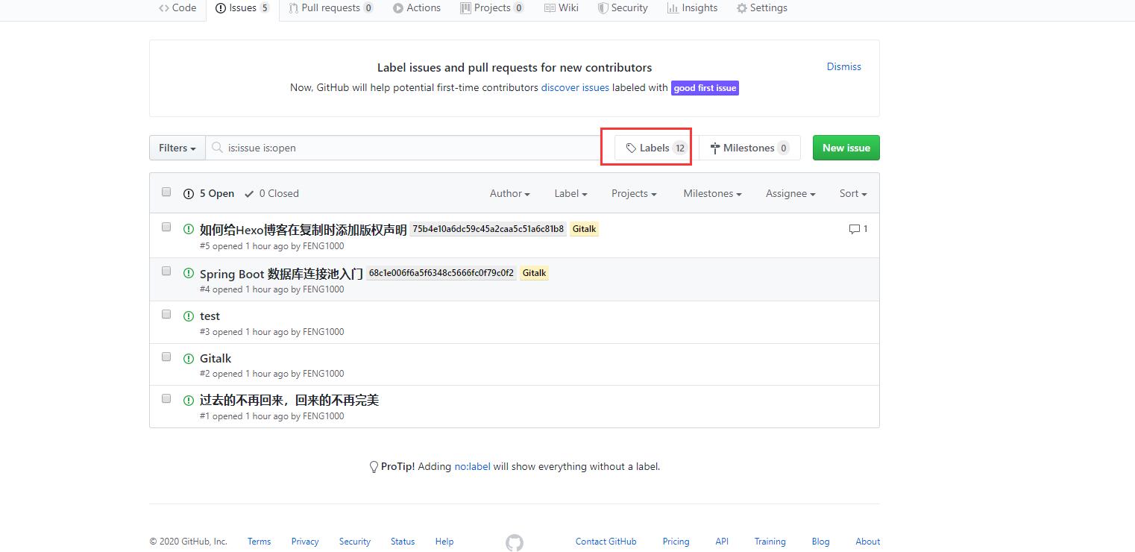The width and height of the screenshot is (1135, 552).
Task: Check the box for the Gitalk issue
Action: pyautogui.click(x=166, y=357)
